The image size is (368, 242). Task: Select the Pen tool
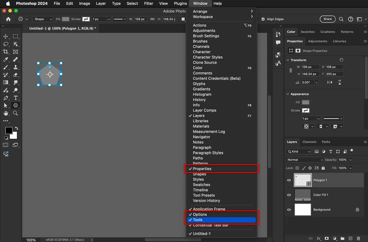(x=6, y=98)
